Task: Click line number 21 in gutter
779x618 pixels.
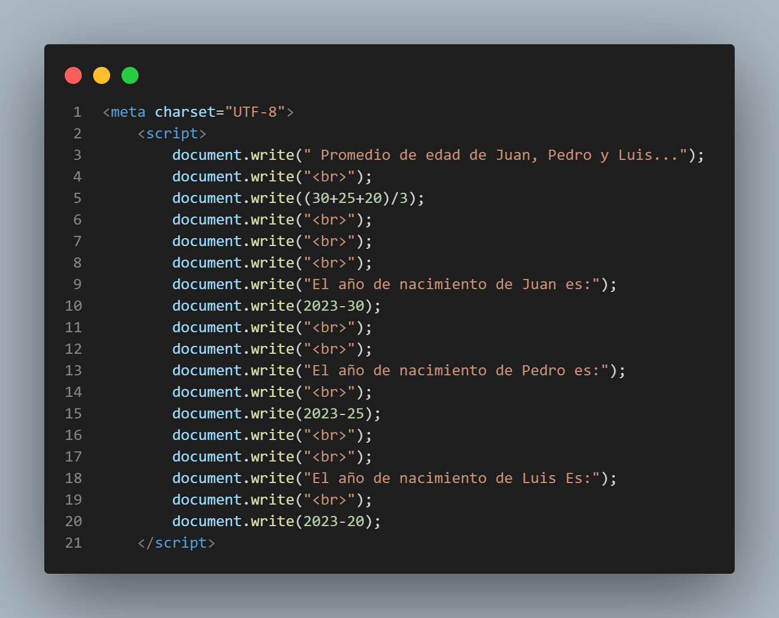Action: click(73, 543)
